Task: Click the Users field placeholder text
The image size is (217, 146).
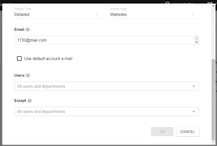Action: coord(41,86)
